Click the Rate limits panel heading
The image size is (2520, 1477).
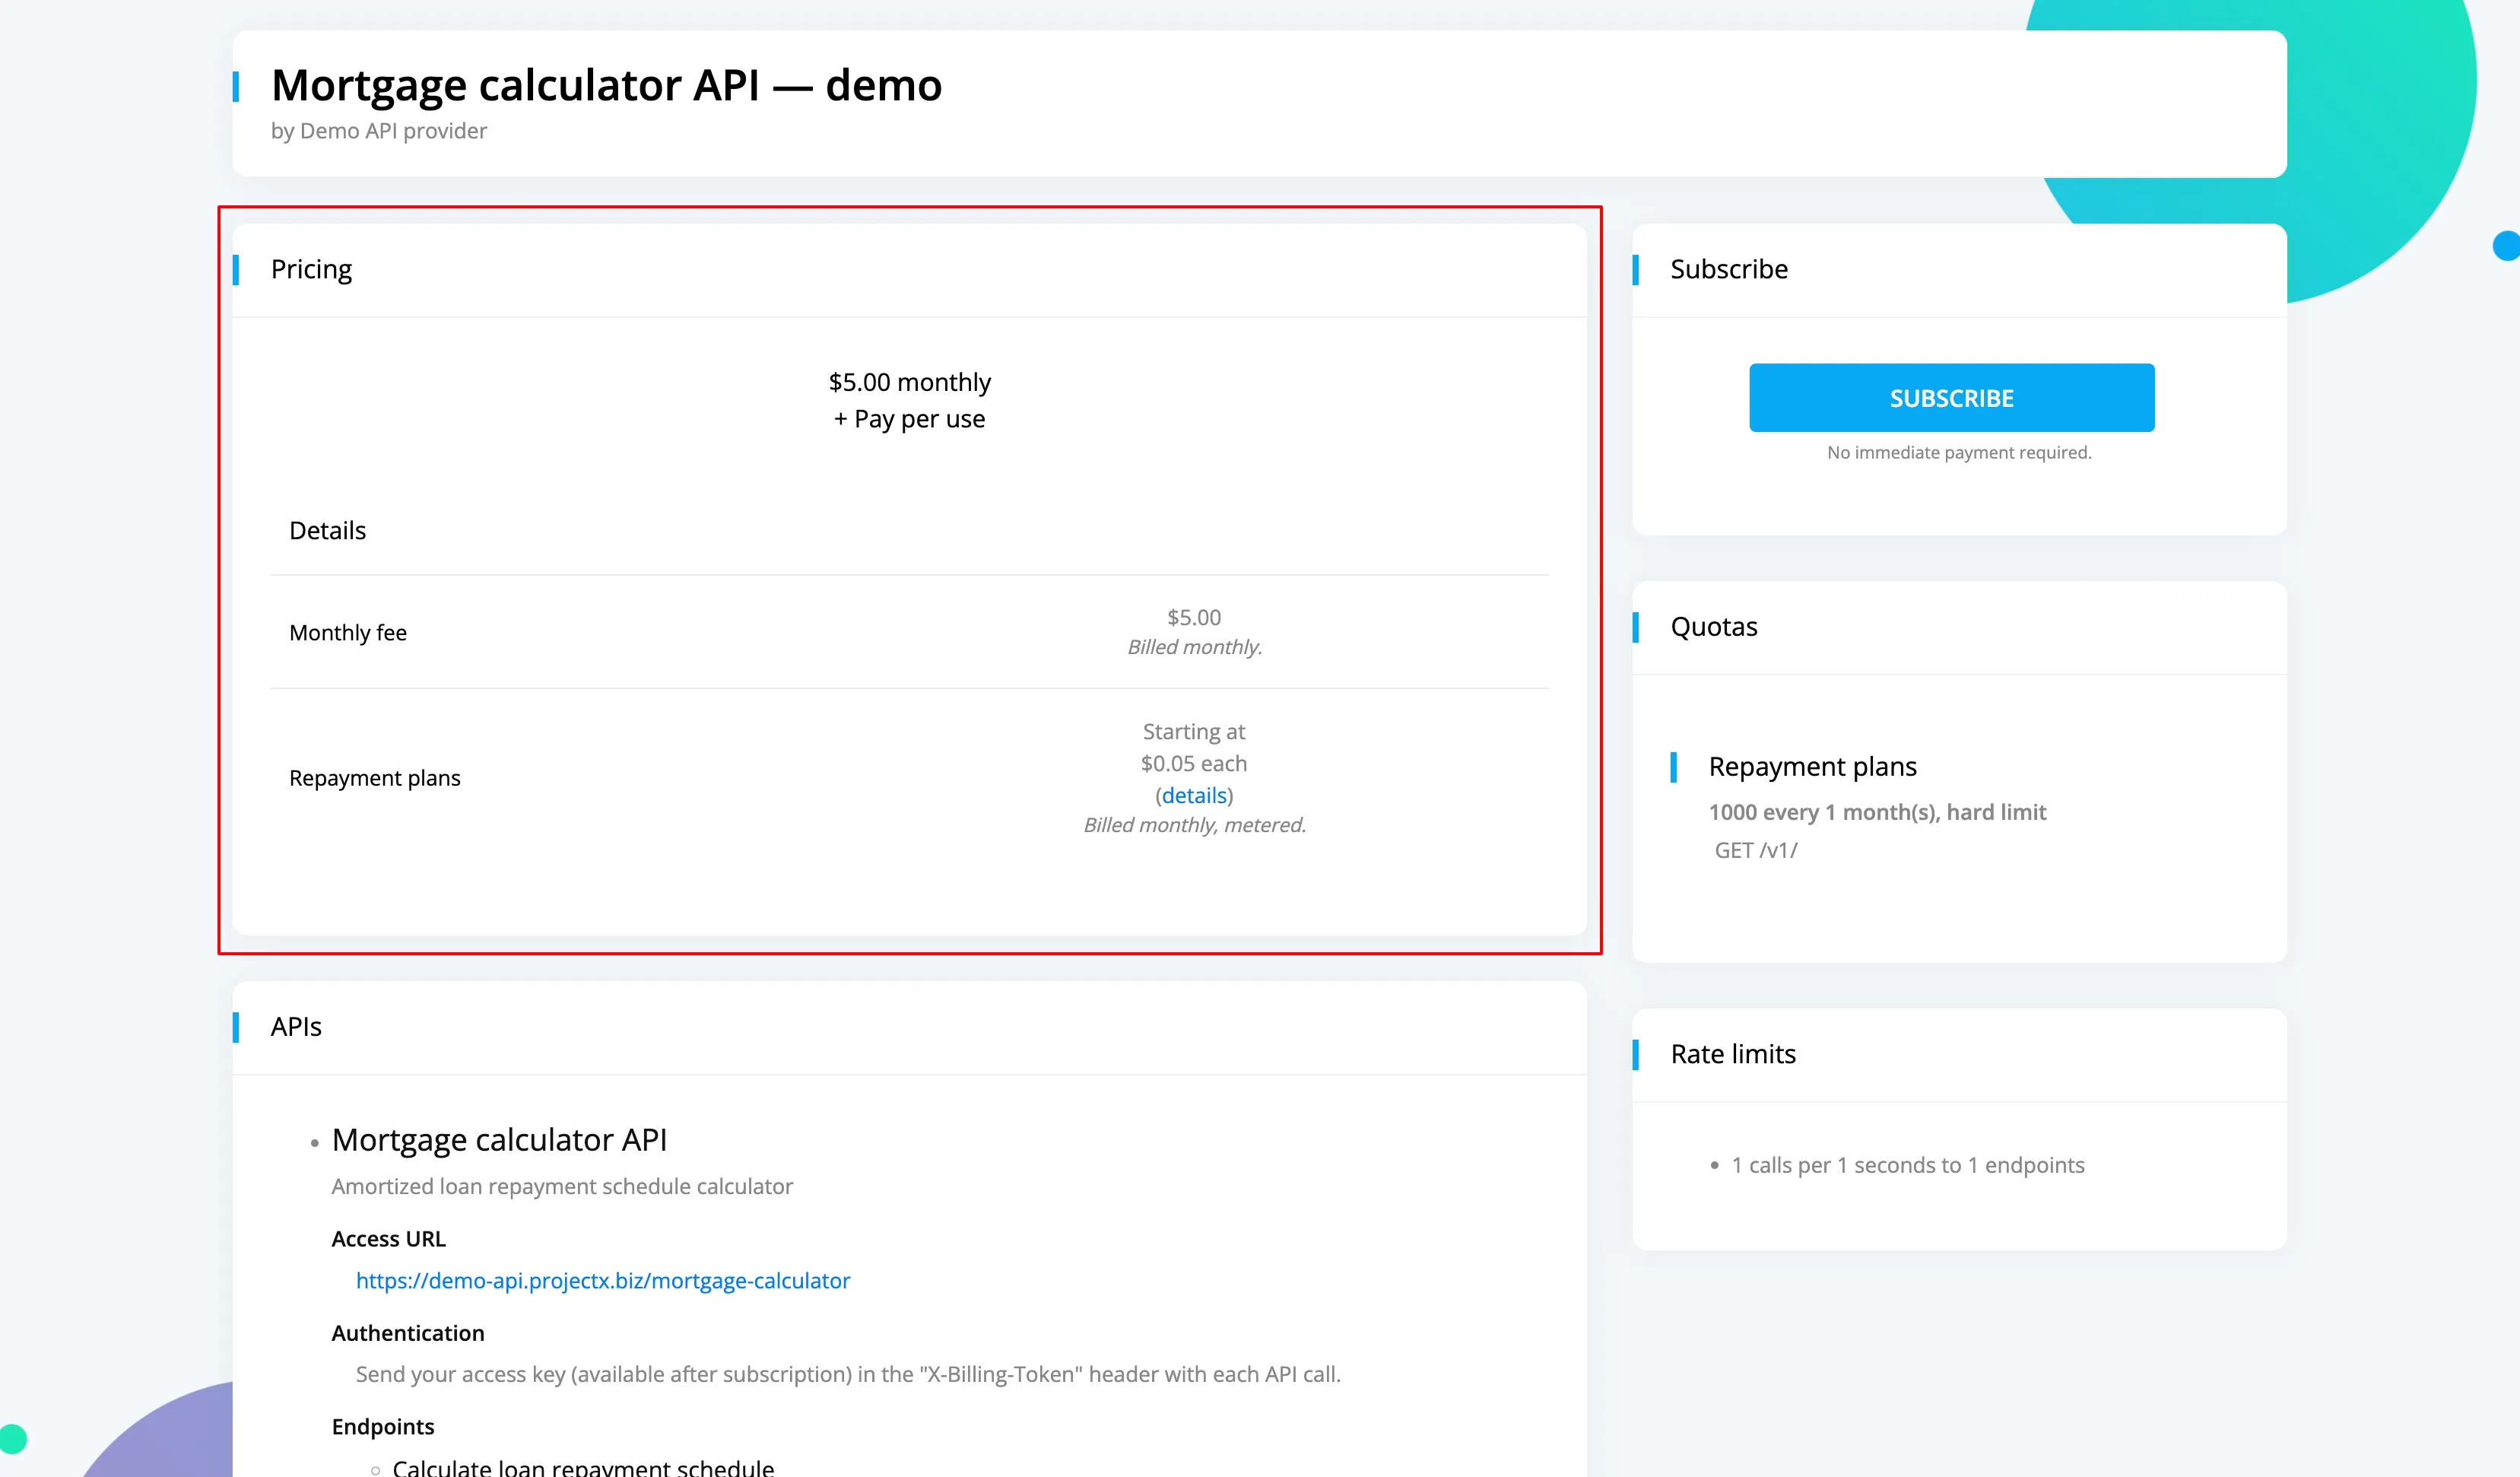[x=1733, y=1054]
